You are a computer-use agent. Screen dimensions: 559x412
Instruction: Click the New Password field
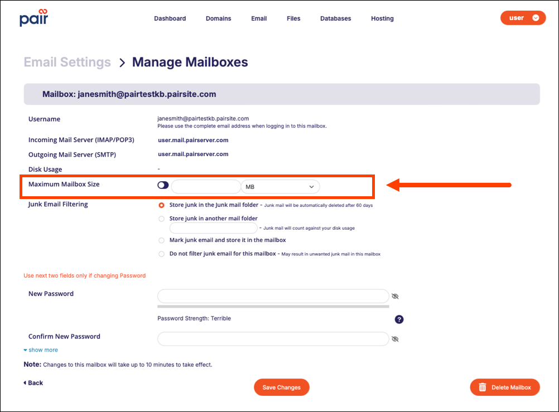click(273, 296)
